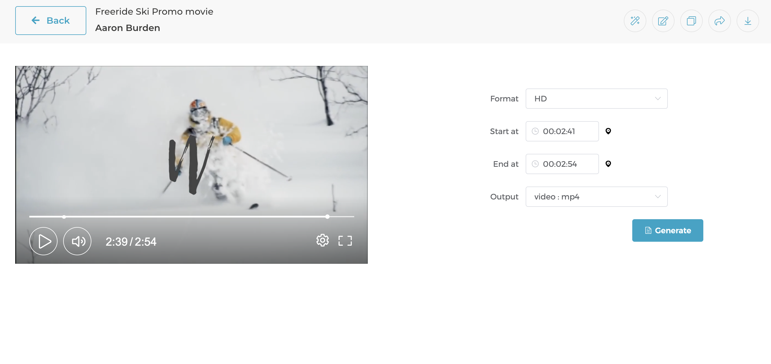Click the share arrow icon
Image resolution: width=771 pixels, height=364 pixels.
(x=719, y=21)
